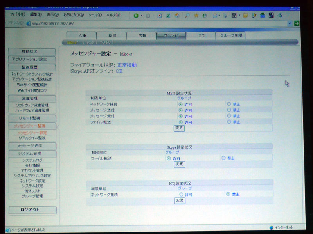Open the 編集(E) menu

click(36, 14)
